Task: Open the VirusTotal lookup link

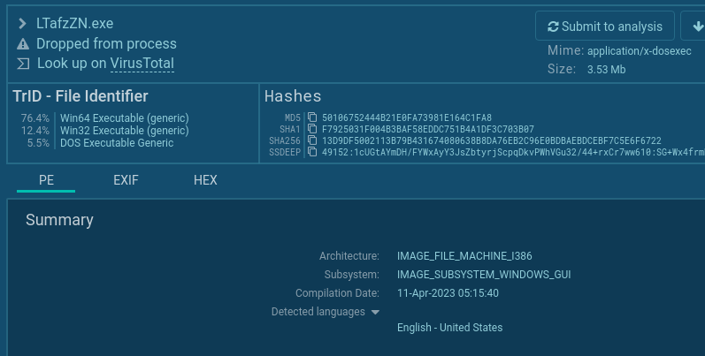Action: pos(142,64)
